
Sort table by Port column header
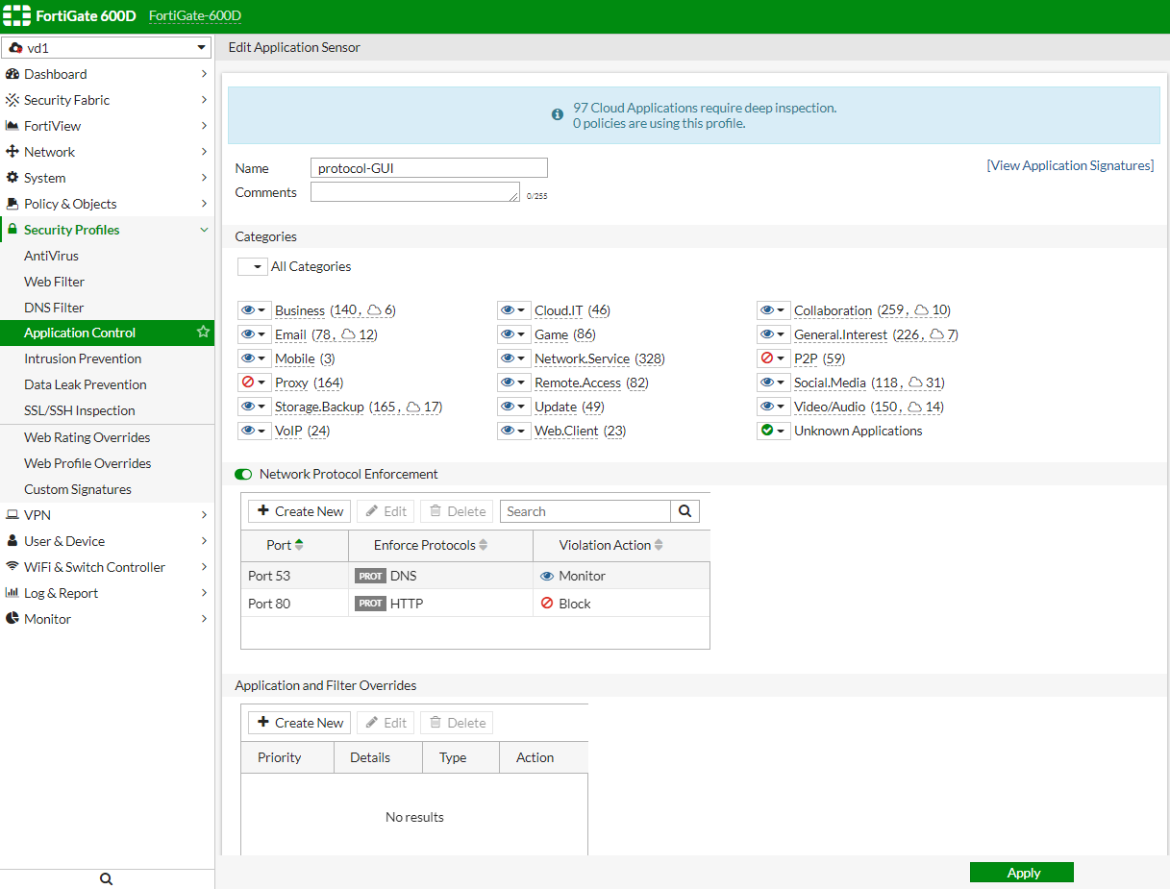point(294,545)
